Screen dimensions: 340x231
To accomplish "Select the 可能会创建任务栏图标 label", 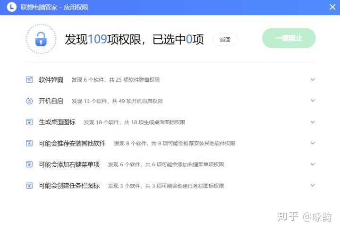I will (x=69, y=186).
